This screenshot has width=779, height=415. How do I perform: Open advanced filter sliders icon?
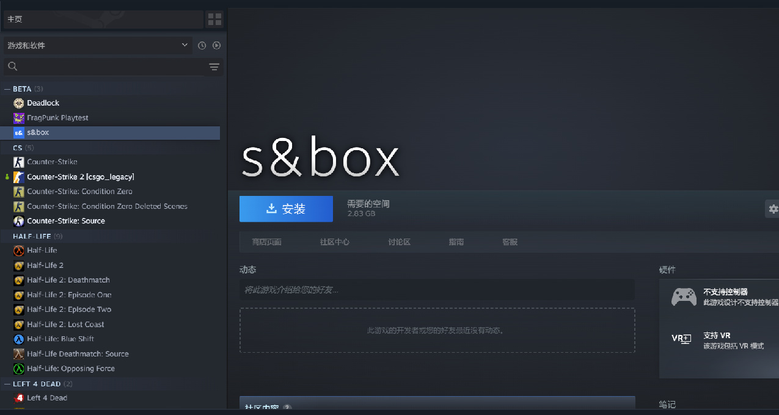click(214, 67)
